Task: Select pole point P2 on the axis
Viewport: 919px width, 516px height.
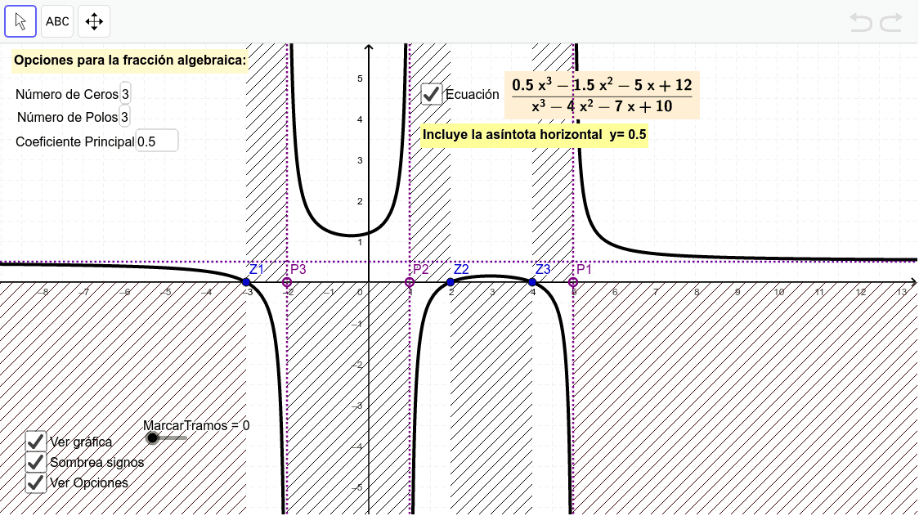Action: [410, 282]
